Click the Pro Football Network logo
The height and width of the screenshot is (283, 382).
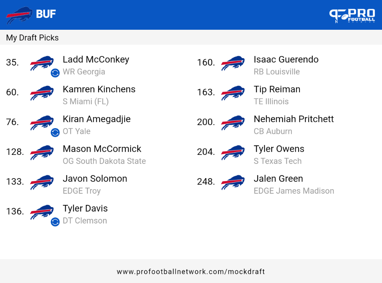click(352, 16)
